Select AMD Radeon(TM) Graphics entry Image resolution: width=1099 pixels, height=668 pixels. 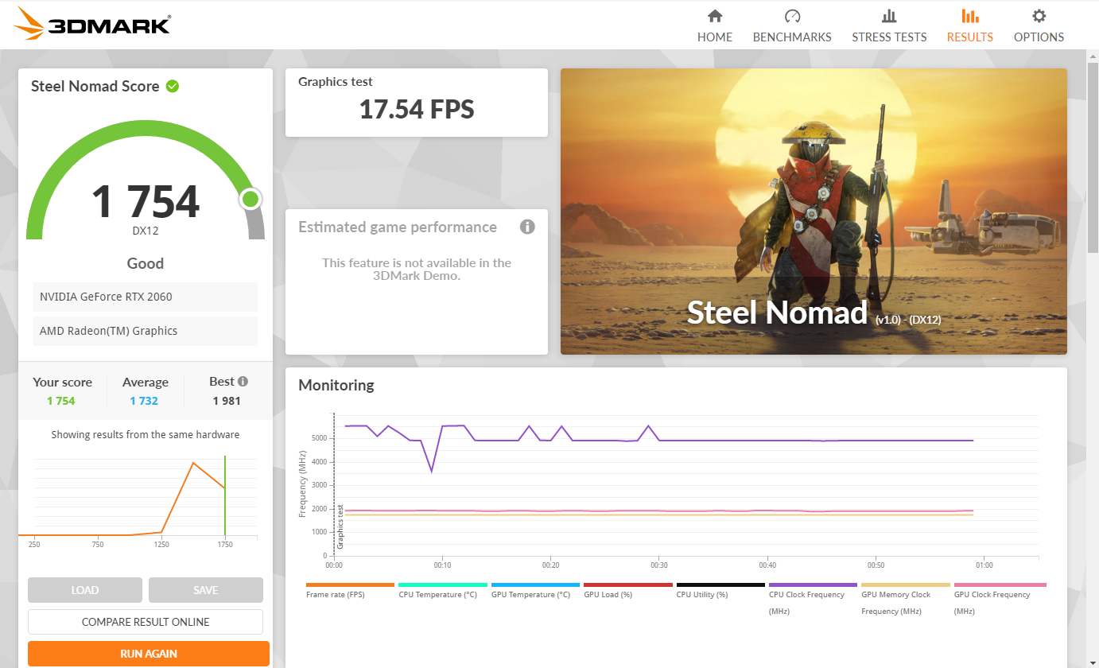146,331
